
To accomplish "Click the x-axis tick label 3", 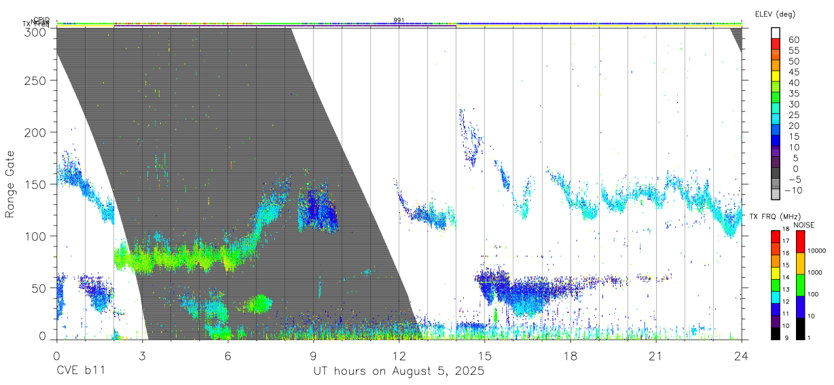I will click(142, 355).
